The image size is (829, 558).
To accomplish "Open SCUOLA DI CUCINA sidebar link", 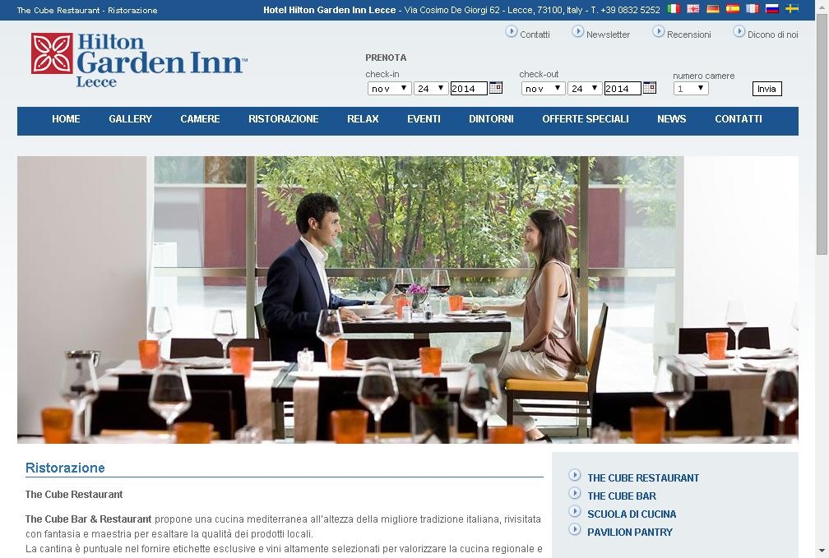I will (x=632, y=514).
